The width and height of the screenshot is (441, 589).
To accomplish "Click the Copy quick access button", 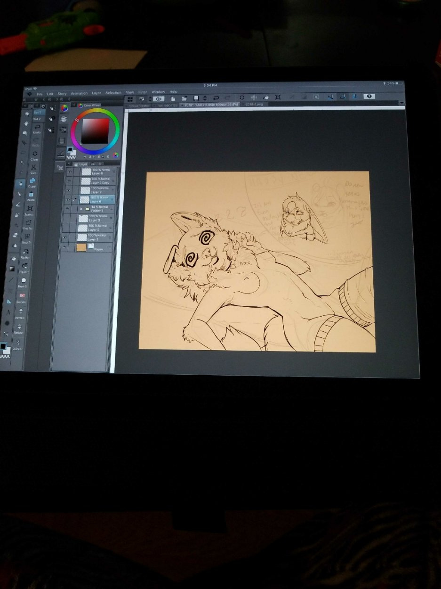I will (32, 182).
